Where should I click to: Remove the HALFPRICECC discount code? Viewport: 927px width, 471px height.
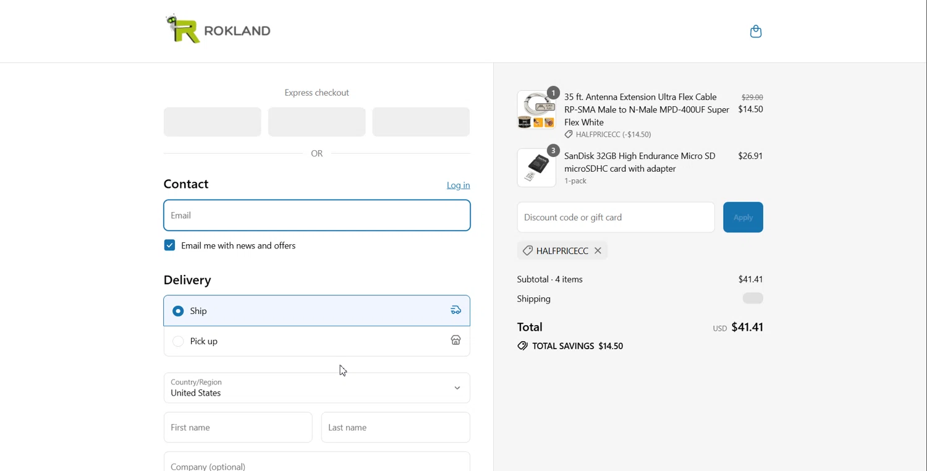tap(598, 251)
